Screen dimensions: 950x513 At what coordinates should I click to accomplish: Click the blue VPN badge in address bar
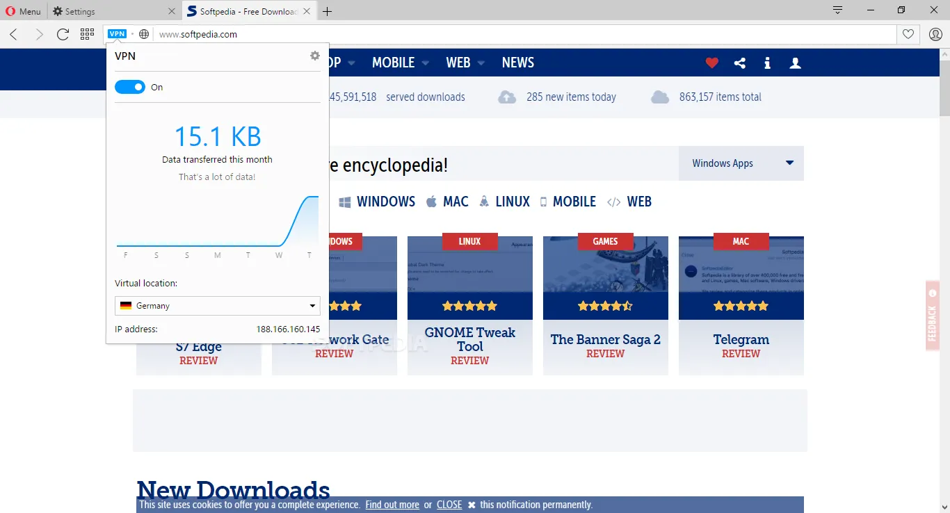point(117,33)
